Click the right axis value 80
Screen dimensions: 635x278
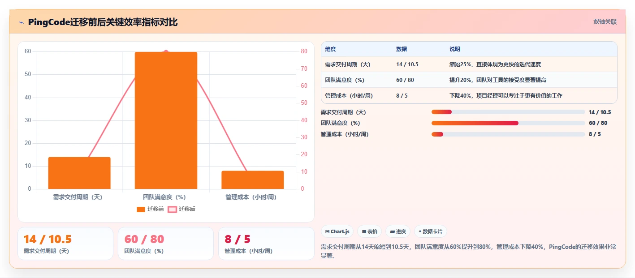point(304,51)
